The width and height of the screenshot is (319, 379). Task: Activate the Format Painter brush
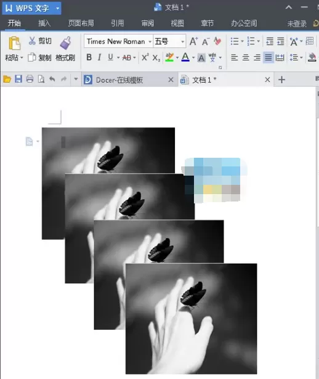click(x=65, y=43)
